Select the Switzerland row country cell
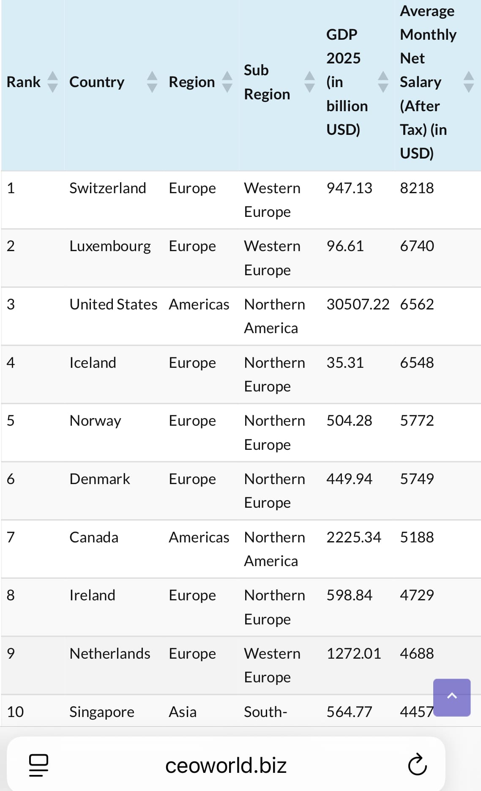The image size is (481, 791). [108, 188]
